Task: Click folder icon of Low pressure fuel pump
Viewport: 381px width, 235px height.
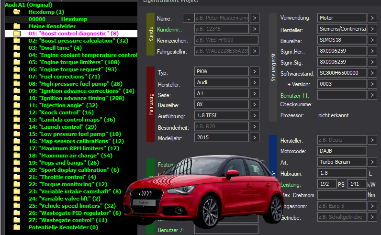Action: 17,134
